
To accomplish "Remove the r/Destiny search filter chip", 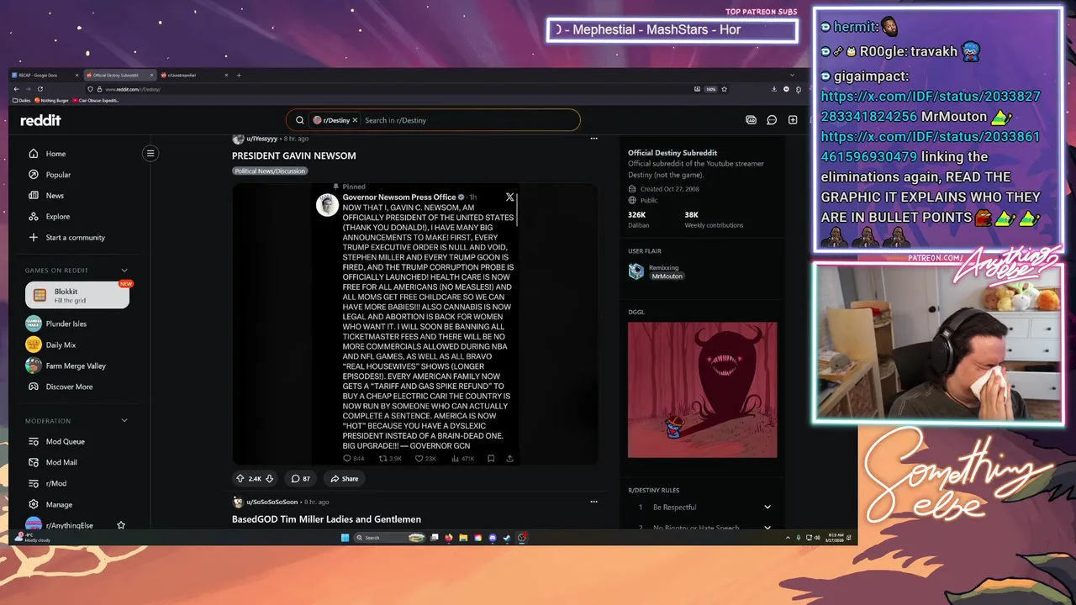I will coord(355,120).
